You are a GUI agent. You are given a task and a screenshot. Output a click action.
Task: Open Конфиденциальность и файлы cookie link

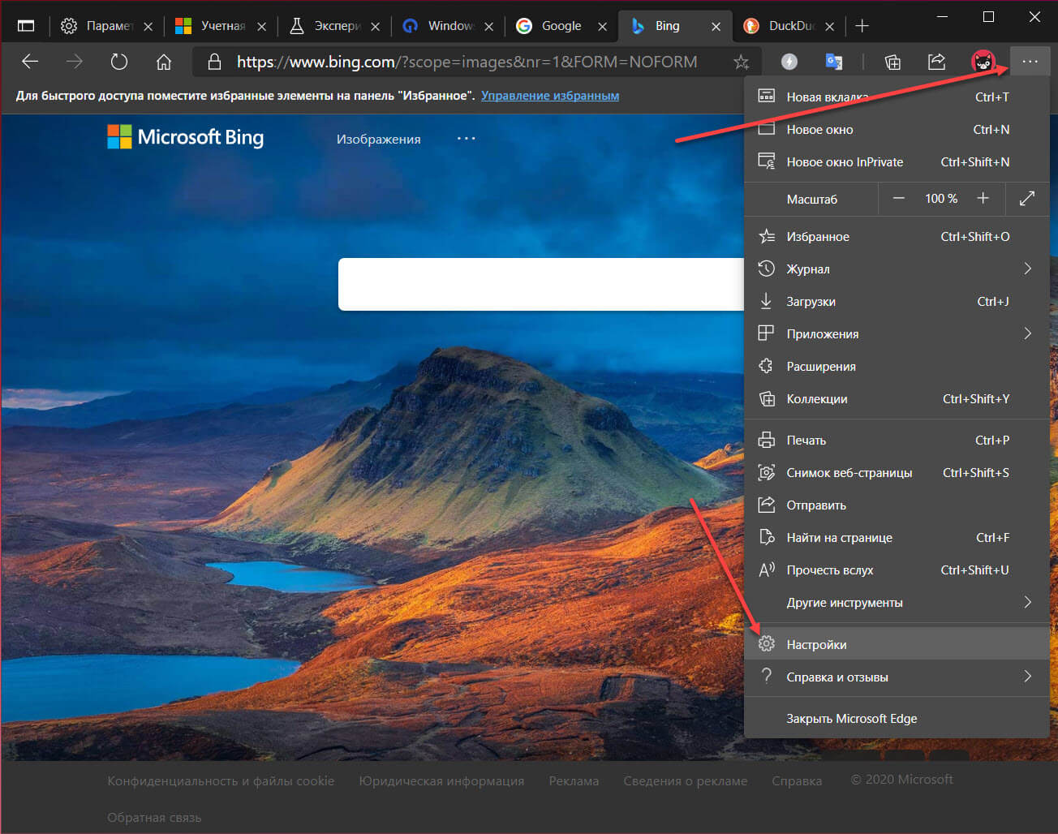coord(221,780)
